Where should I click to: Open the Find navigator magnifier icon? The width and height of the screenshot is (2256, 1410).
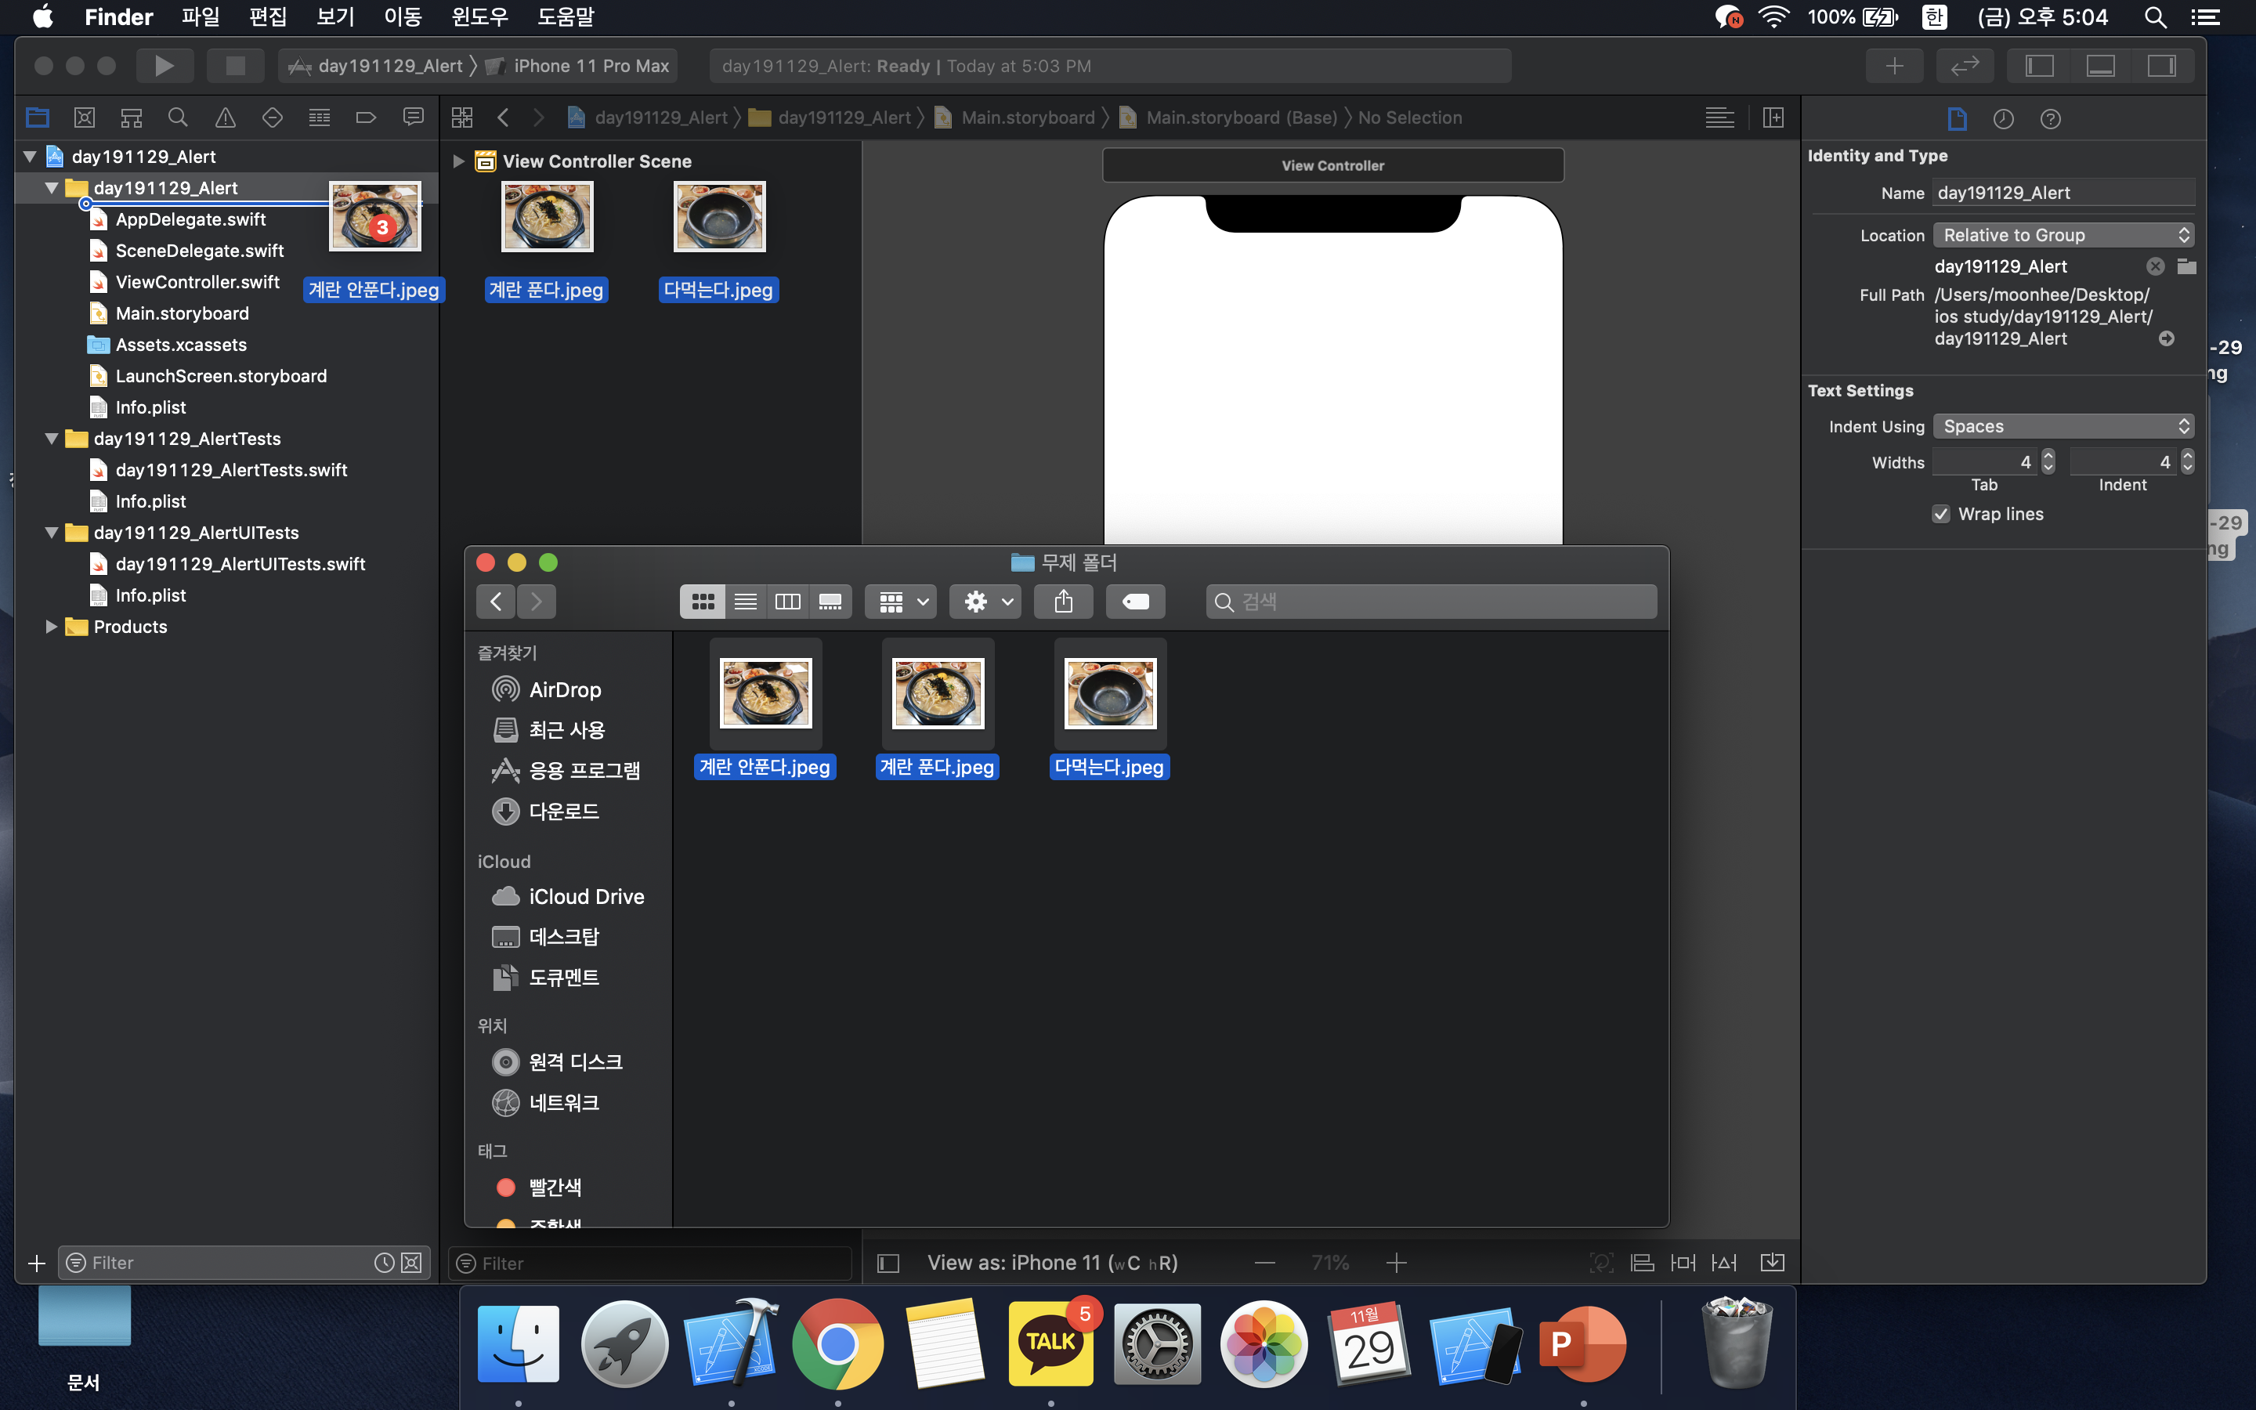click(177, 117)
